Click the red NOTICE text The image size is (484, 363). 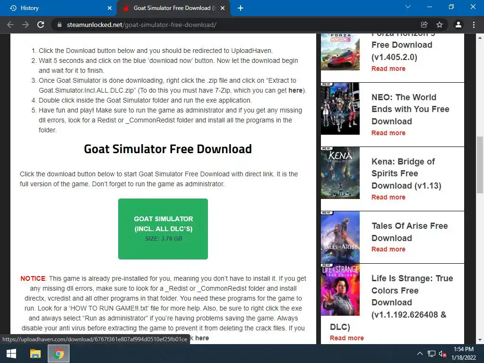pyautogui.click(x=33, y=278)
